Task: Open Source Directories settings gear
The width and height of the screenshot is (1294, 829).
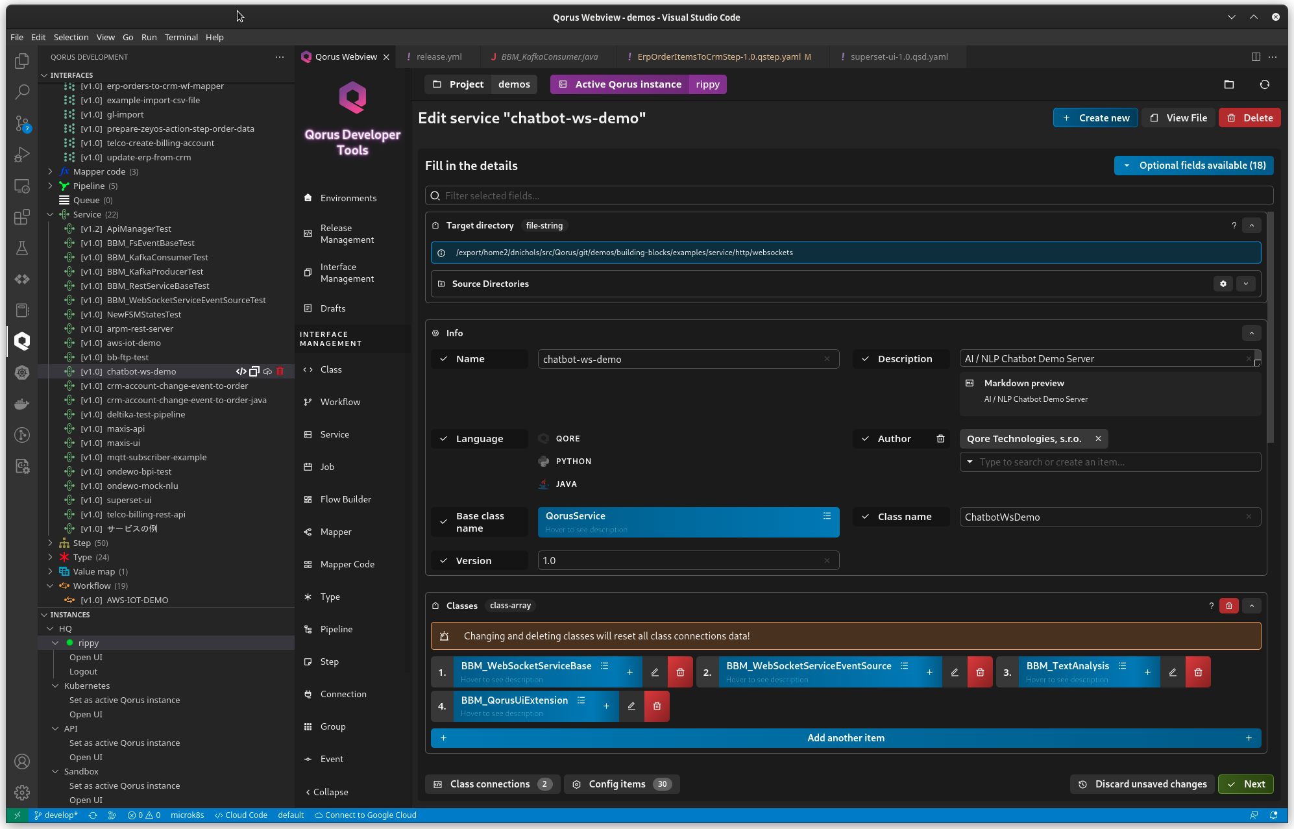Action: click(x=1223, y=284)
